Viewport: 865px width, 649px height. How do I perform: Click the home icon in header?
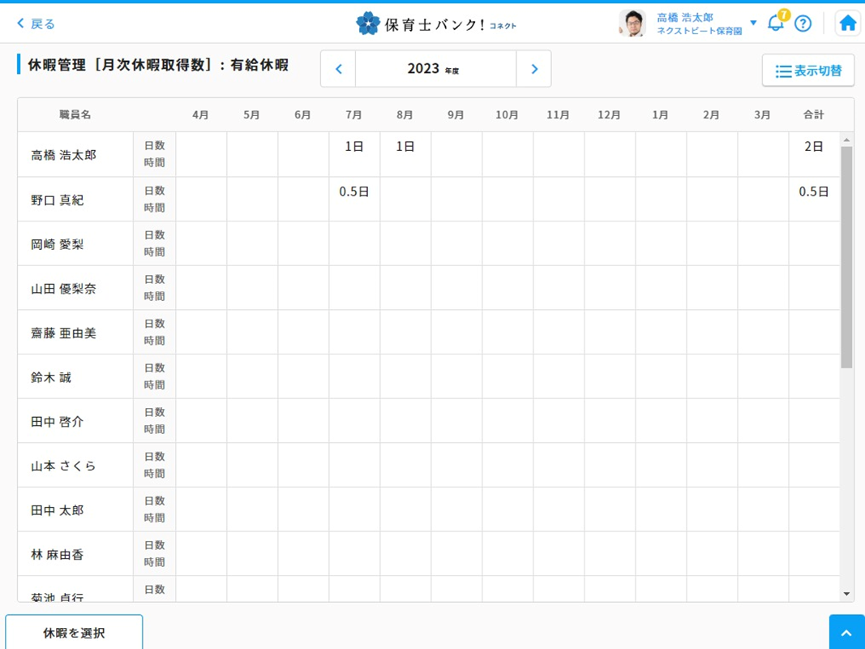pos(847,24)
